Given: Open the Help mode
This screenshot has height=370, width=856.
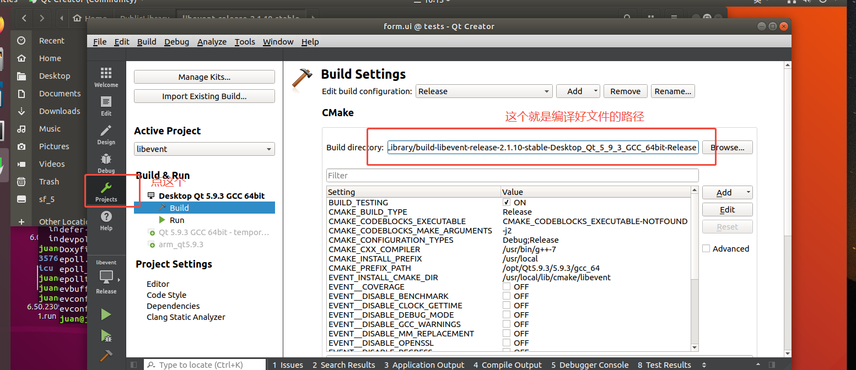Looking at the screenshot, I should [106, 221].
